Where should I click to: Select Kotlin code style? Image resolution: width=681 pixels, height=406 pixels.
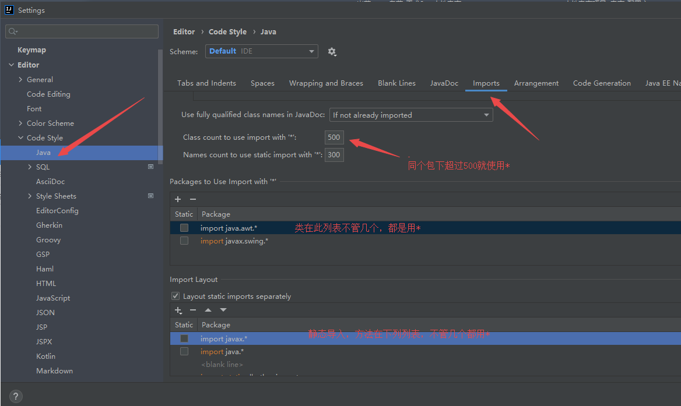[x=45, y=356]
